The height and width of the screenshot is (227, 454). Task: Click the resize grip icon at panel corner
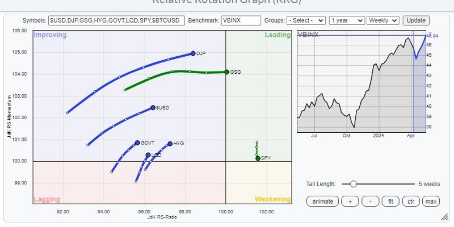pyautogui.click(x=444, y=217)
